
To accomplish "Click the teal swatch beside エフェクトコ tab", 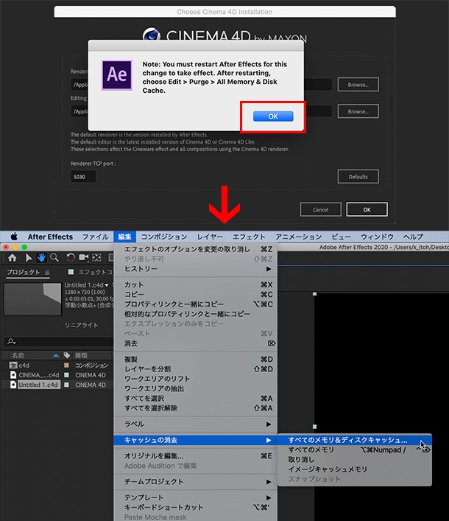I will (x=71, y=272).
